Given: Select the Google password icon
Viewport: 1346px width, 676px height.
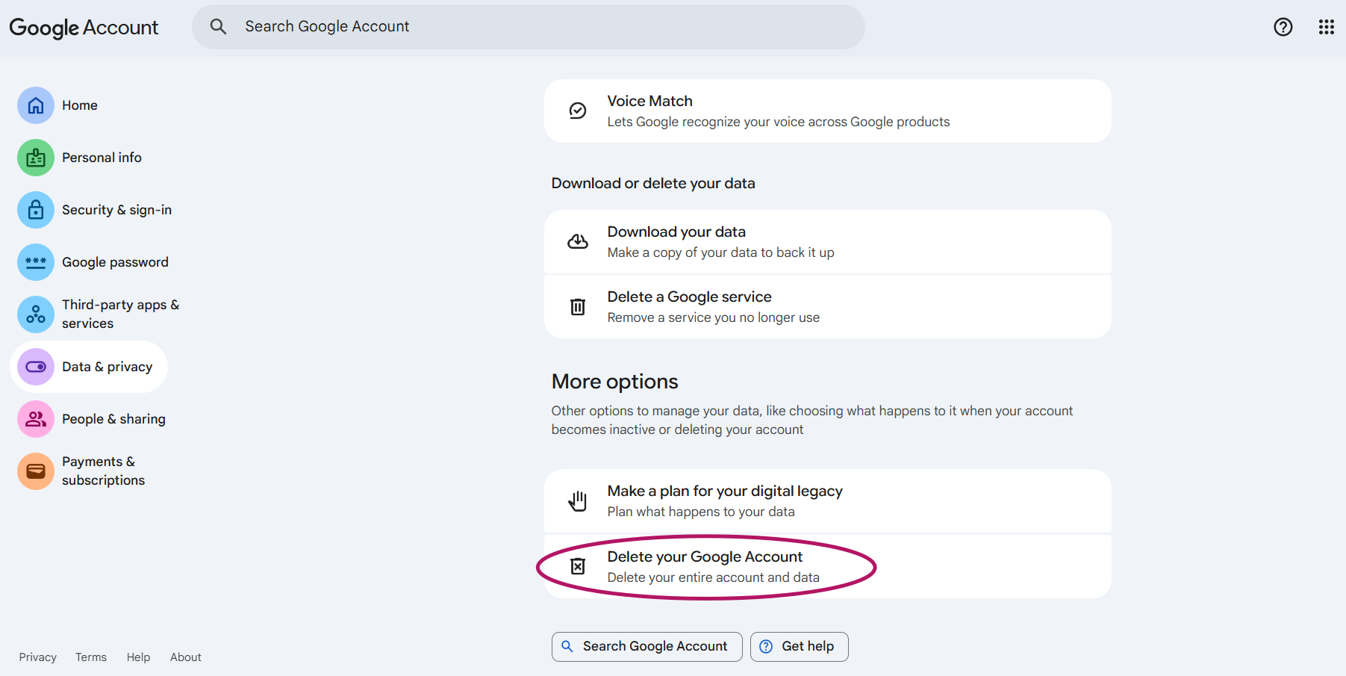Looking at the screenshot, I should [x=35, y=262].
